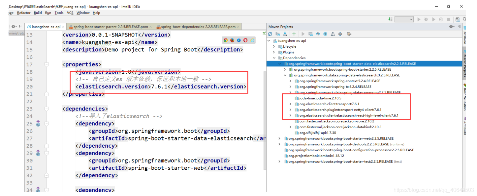Run the selected configuration from main toolbar

tap(419, 19)
